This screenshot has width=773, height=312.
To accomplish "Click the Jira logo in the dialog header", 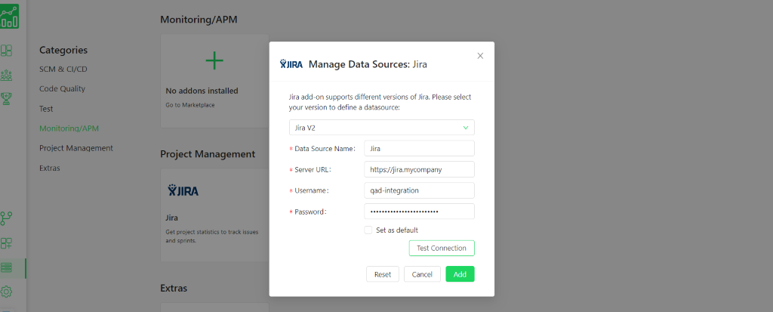I will pyautogui.click(x=291, y=63).
